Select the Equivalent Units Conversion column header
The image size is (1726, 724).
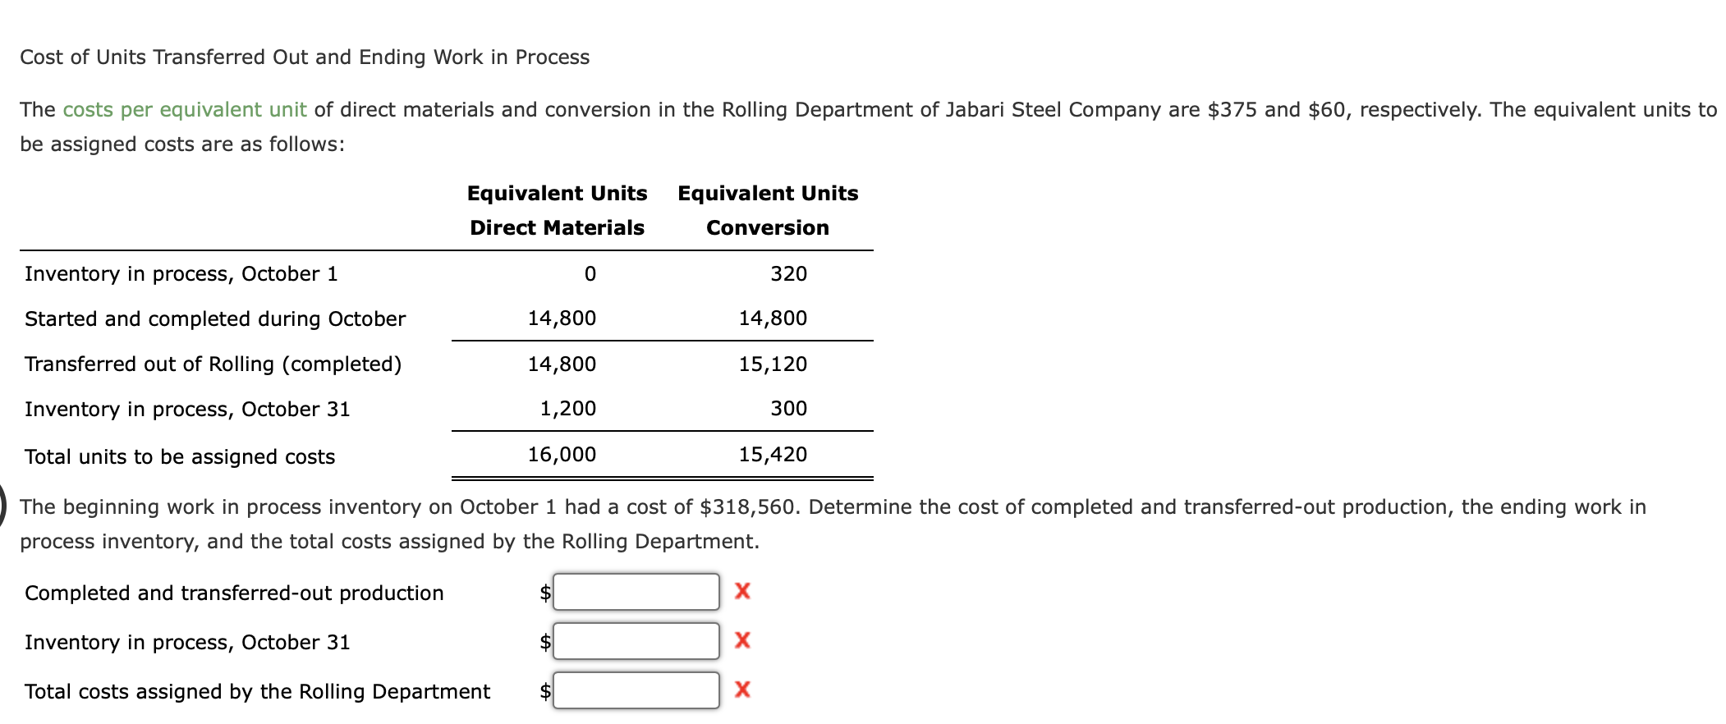(x=767, y=210)
